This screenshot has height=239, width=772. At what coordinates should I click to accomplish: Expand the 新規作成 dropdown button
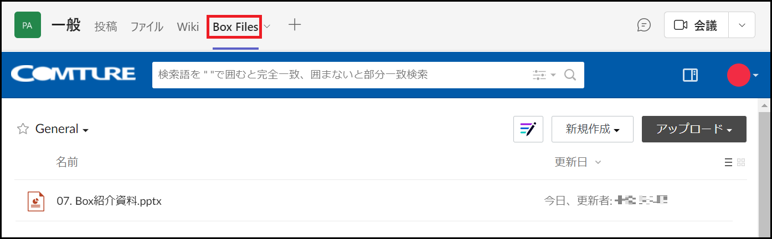593,129
